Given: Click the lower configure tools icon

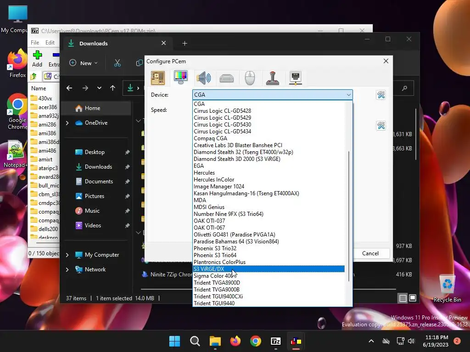Looking at the screenshot, I should tap(381, 126).
